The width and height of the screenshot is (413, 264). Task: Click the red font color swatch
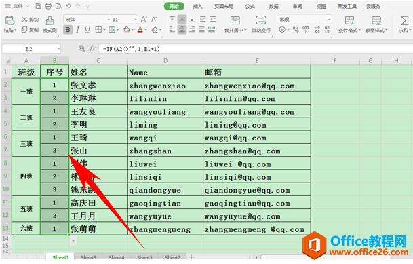point(140,29)
